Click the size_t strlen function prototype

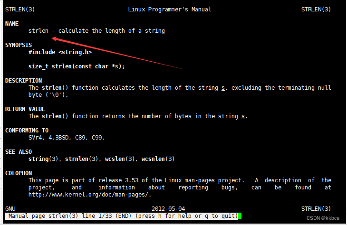point(77,66)
